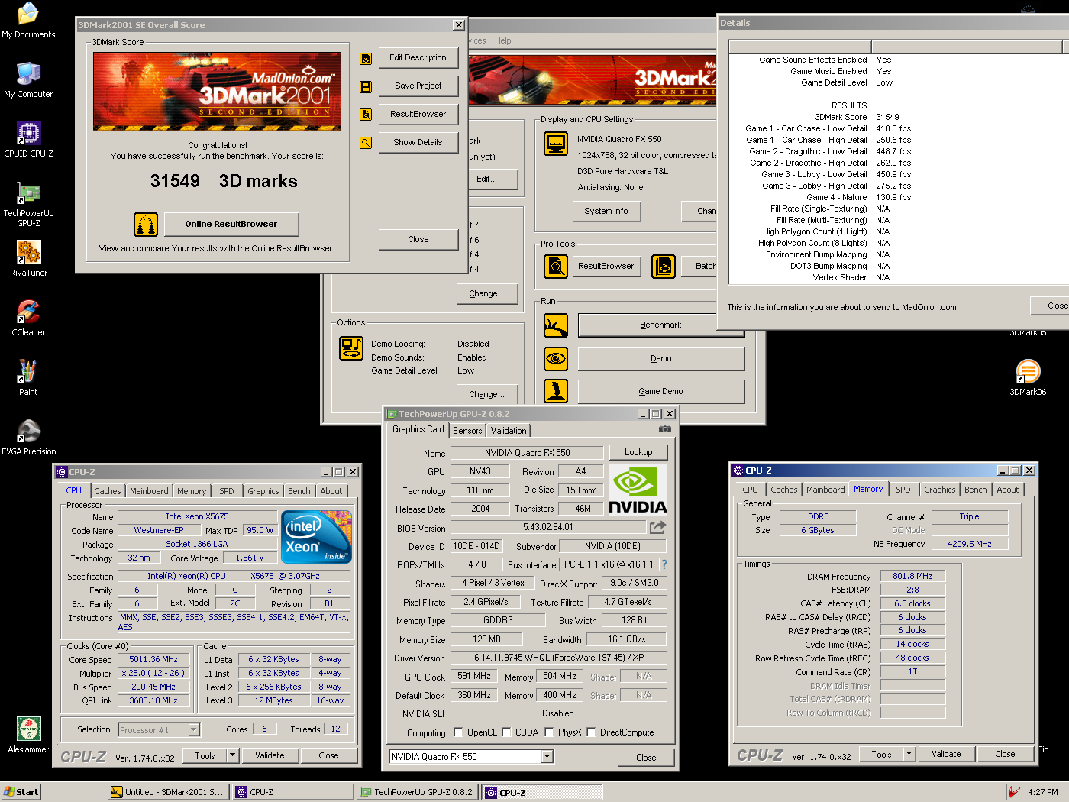Toggle CUDA checkbox in GPU-Z

click(x=506, y=732)
